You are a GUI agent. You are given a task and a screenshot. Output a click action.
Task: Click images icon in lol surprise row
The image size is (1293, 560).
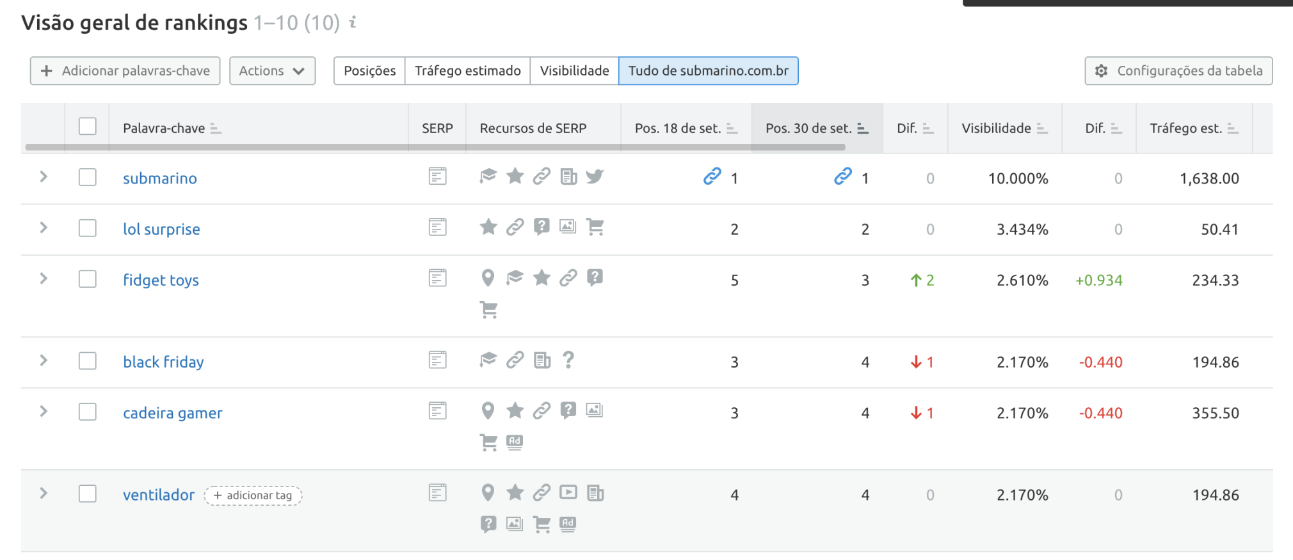(568, 227)
